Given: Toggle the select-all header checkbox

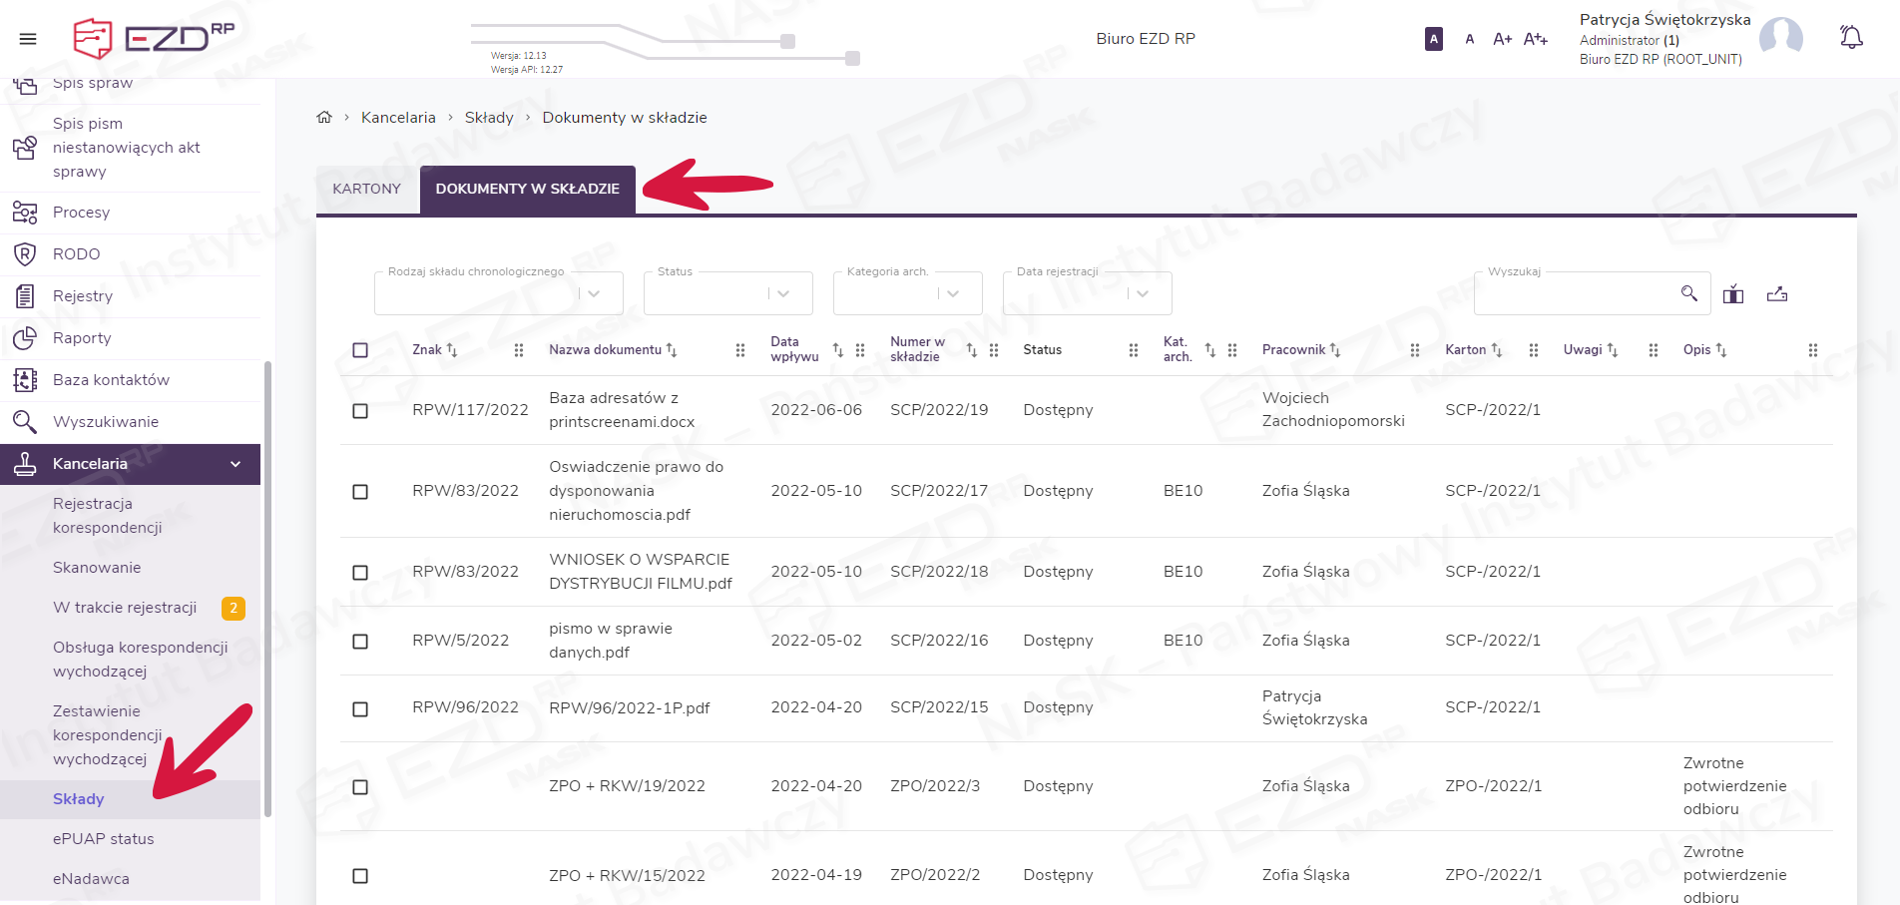Looking at the screenshot, I should 360,350.
